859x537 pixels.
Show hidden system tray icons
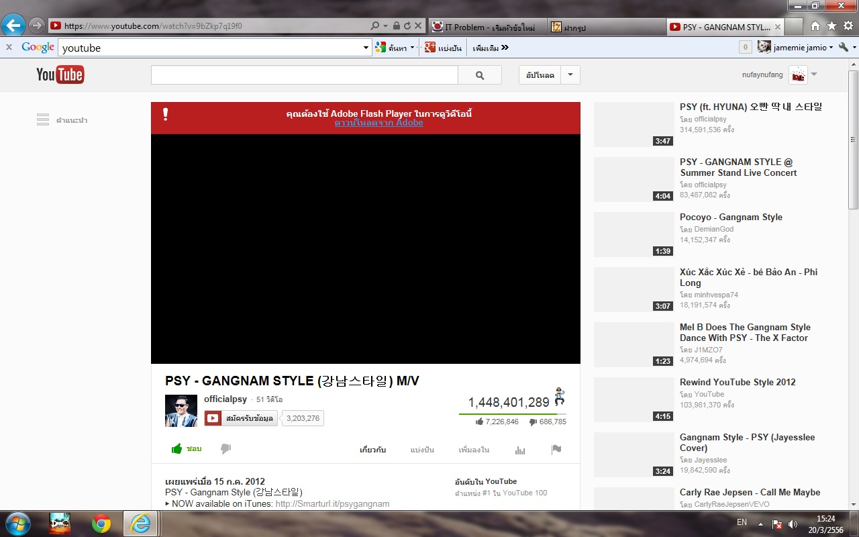(760, 524)
